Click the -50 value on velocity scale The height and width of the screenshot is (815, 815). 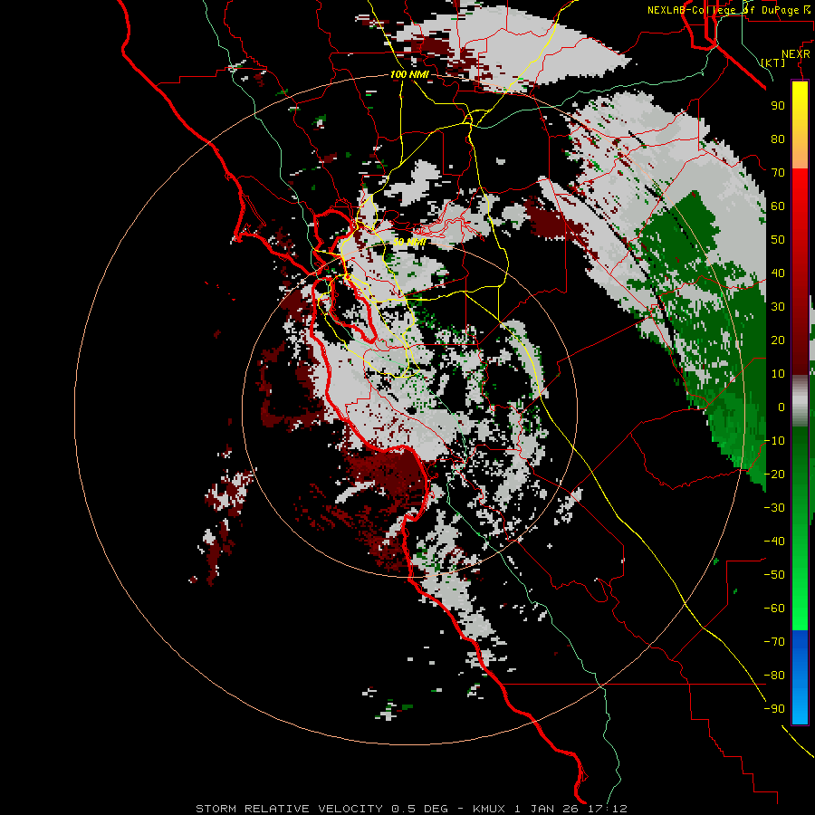coord(774,575)
